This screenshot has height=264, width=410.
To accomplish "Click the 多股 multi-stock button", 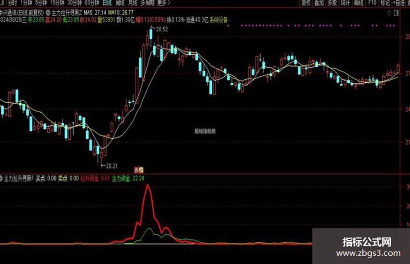I will point(332,3).
